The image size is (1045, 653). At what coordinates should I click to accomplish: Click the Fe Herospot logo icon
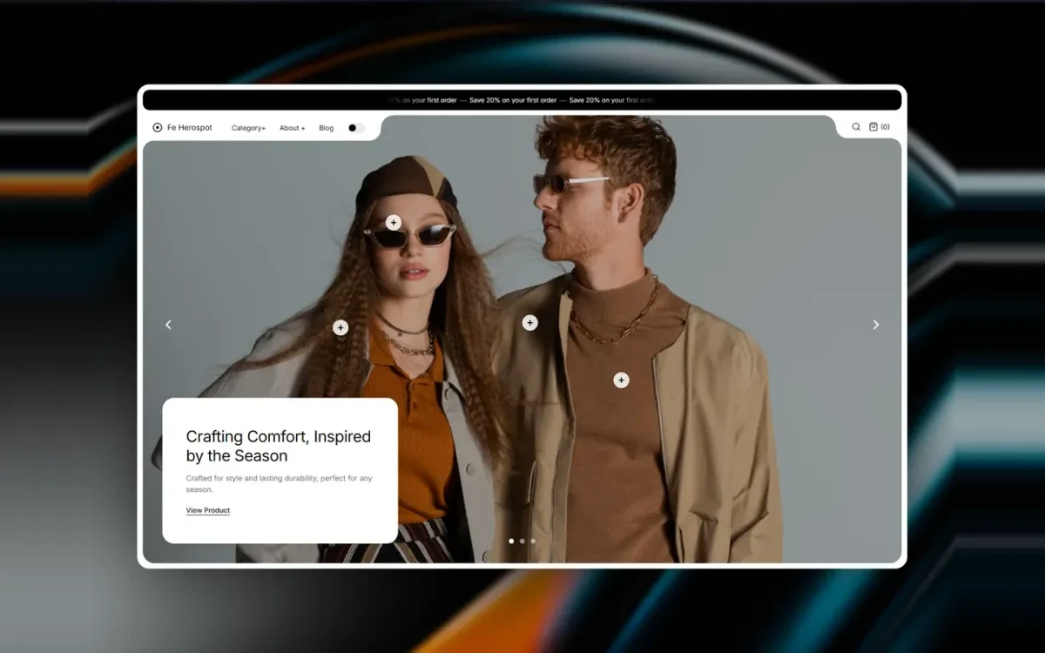[x=158, y=127]
